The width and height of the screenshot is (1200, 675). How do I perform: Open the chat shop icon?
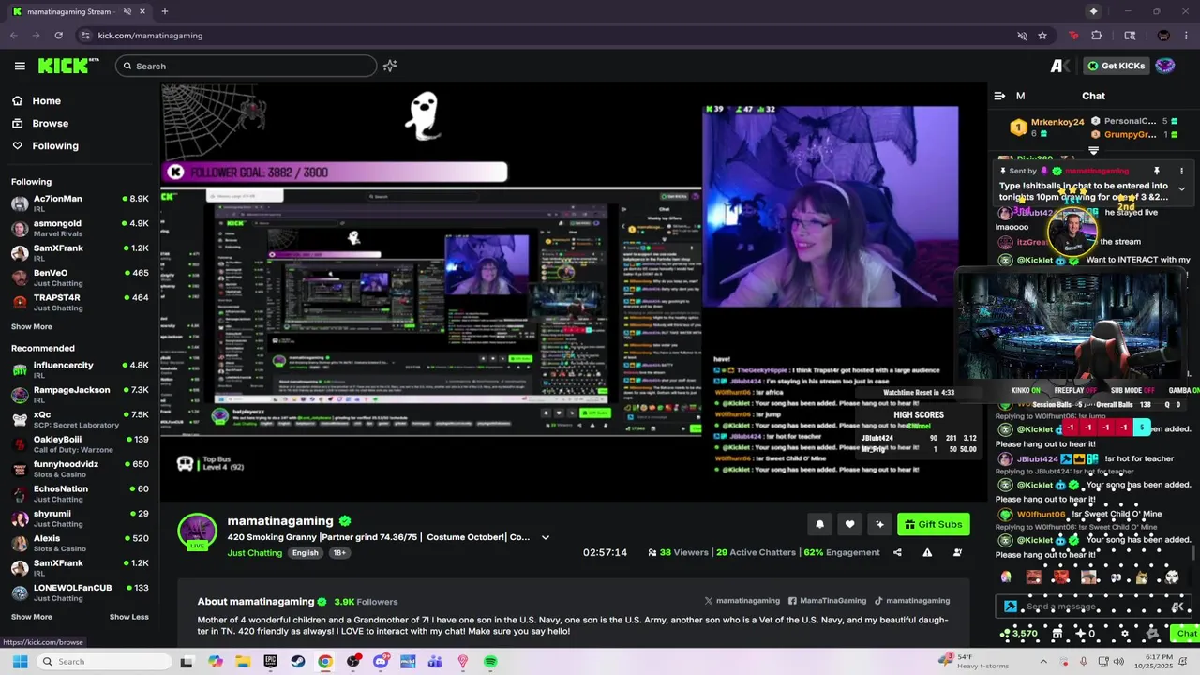[1057, 634]
